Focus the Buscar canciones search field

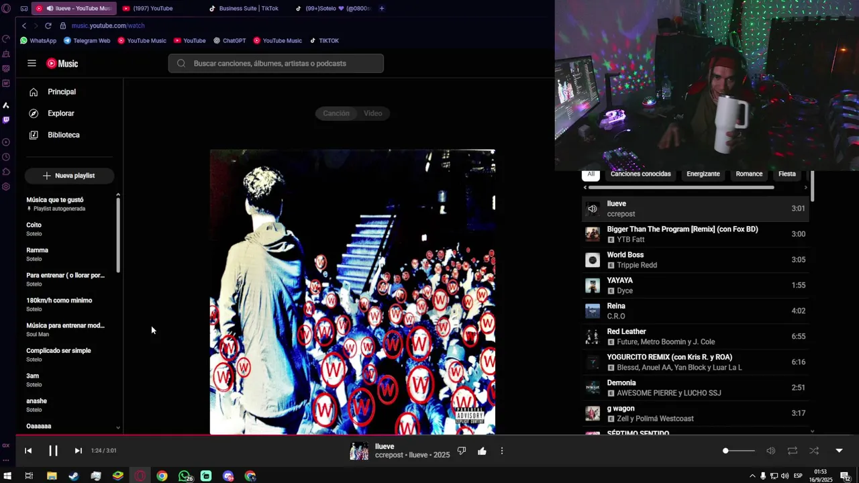(x=276, y=64)
